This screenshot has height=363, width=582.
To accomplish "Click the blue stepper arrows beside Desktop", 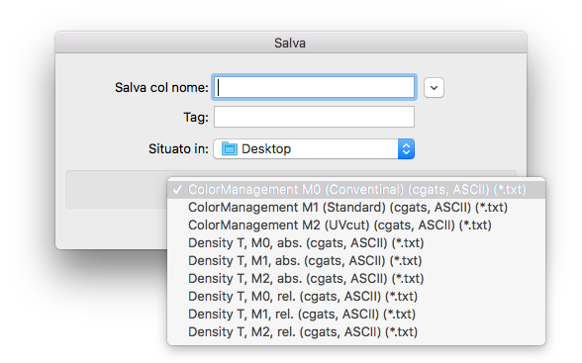I will tap(406, 149).
